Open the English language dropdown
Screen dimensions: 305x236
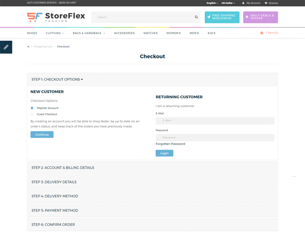(x=212, y=3)
